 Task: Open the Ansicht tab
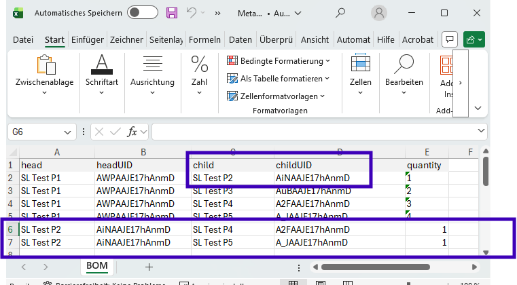(315, 40)
